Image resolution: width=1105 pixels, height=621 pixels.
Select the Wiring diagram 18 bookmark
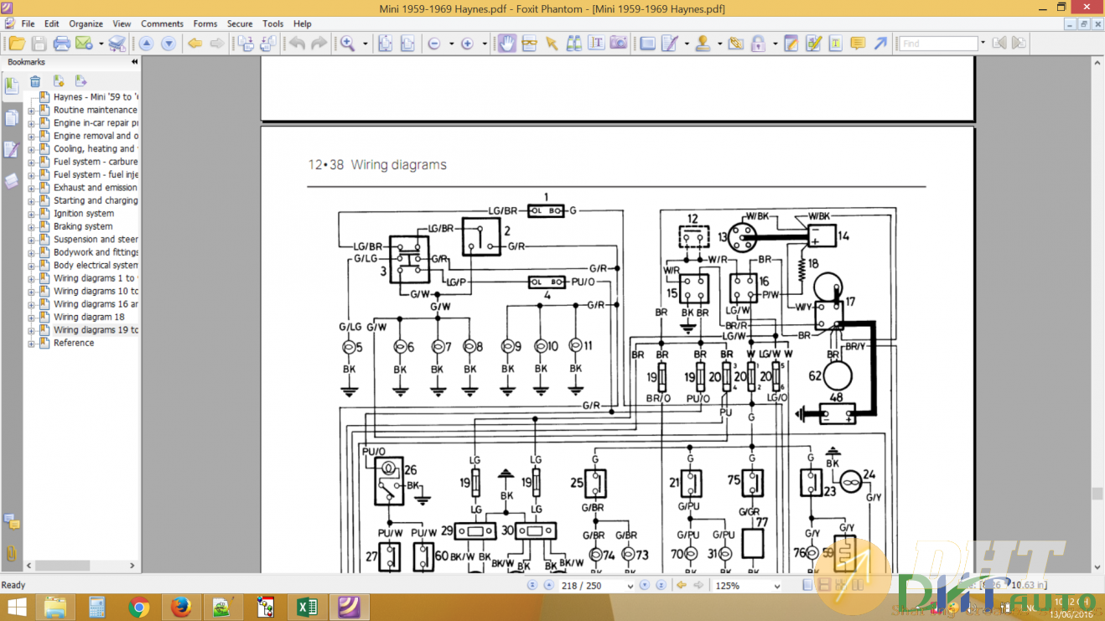(x=89, y=317)
